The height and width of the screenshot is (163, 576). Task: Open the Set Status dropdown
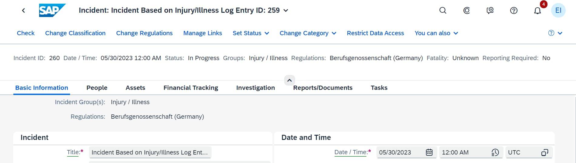(251, 33)
